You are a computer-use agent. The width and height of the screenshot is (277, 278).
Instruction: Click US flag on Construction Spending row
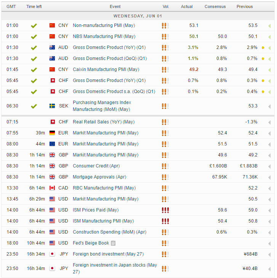pos(52,232)
